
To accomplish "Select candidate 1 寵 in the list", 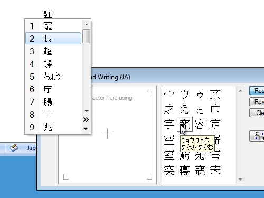I will (53, 26).
